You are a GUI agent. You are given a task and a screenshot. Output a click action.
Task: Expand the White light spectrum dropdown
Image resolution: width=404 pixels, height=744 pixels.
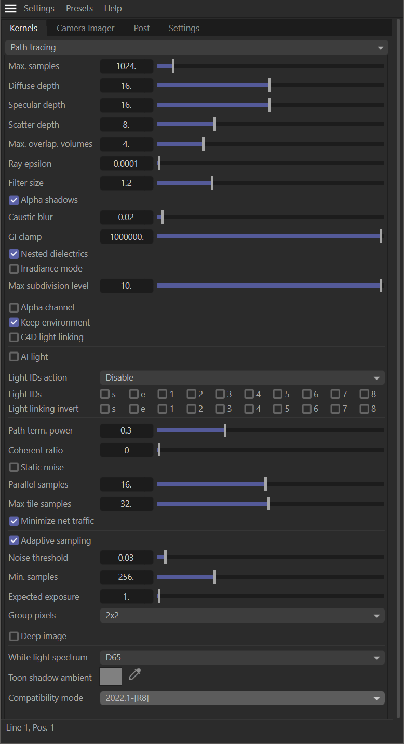[x=242, y=657]
